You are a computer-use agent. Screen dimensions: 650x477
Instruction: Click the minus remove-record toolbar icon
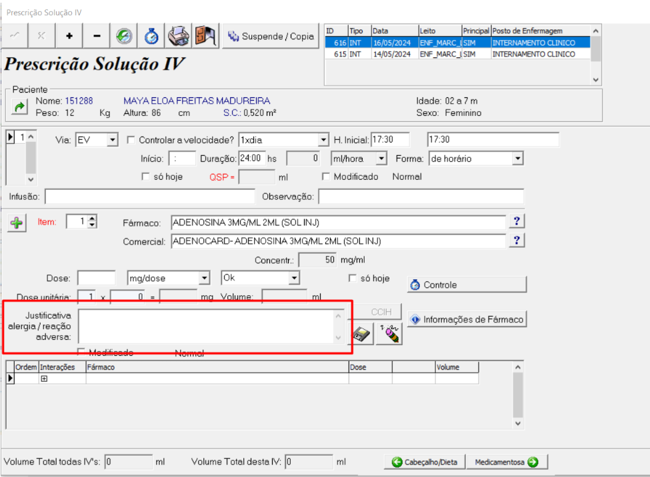pyautogui.click(x=97, y=36)
